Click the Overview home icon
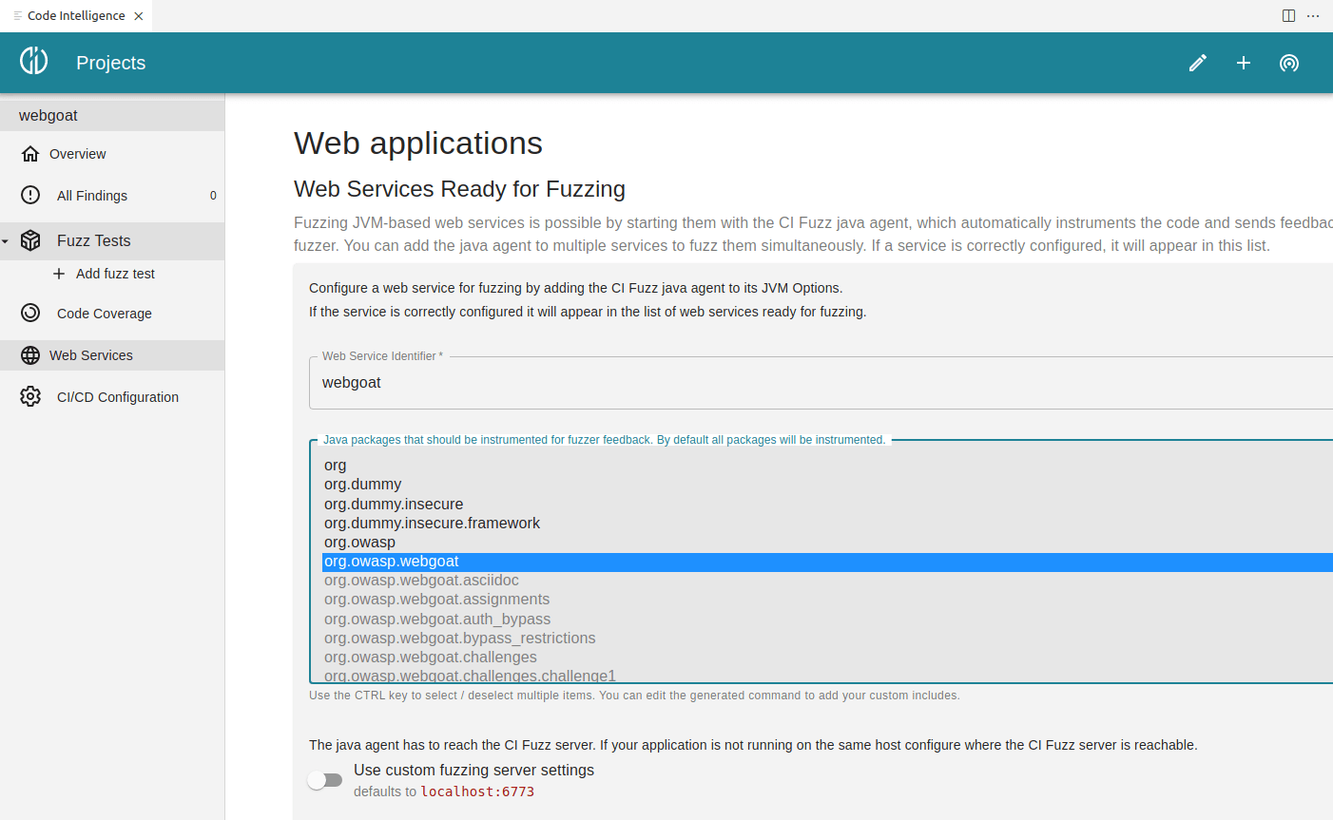This screenshot has width=1333, height=820. (x=30, y=154)
